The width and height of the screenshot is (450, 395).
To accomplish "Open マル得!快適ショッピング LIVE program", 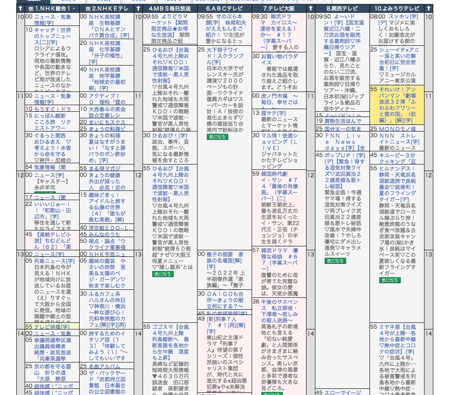I will (x=279, y=142).
